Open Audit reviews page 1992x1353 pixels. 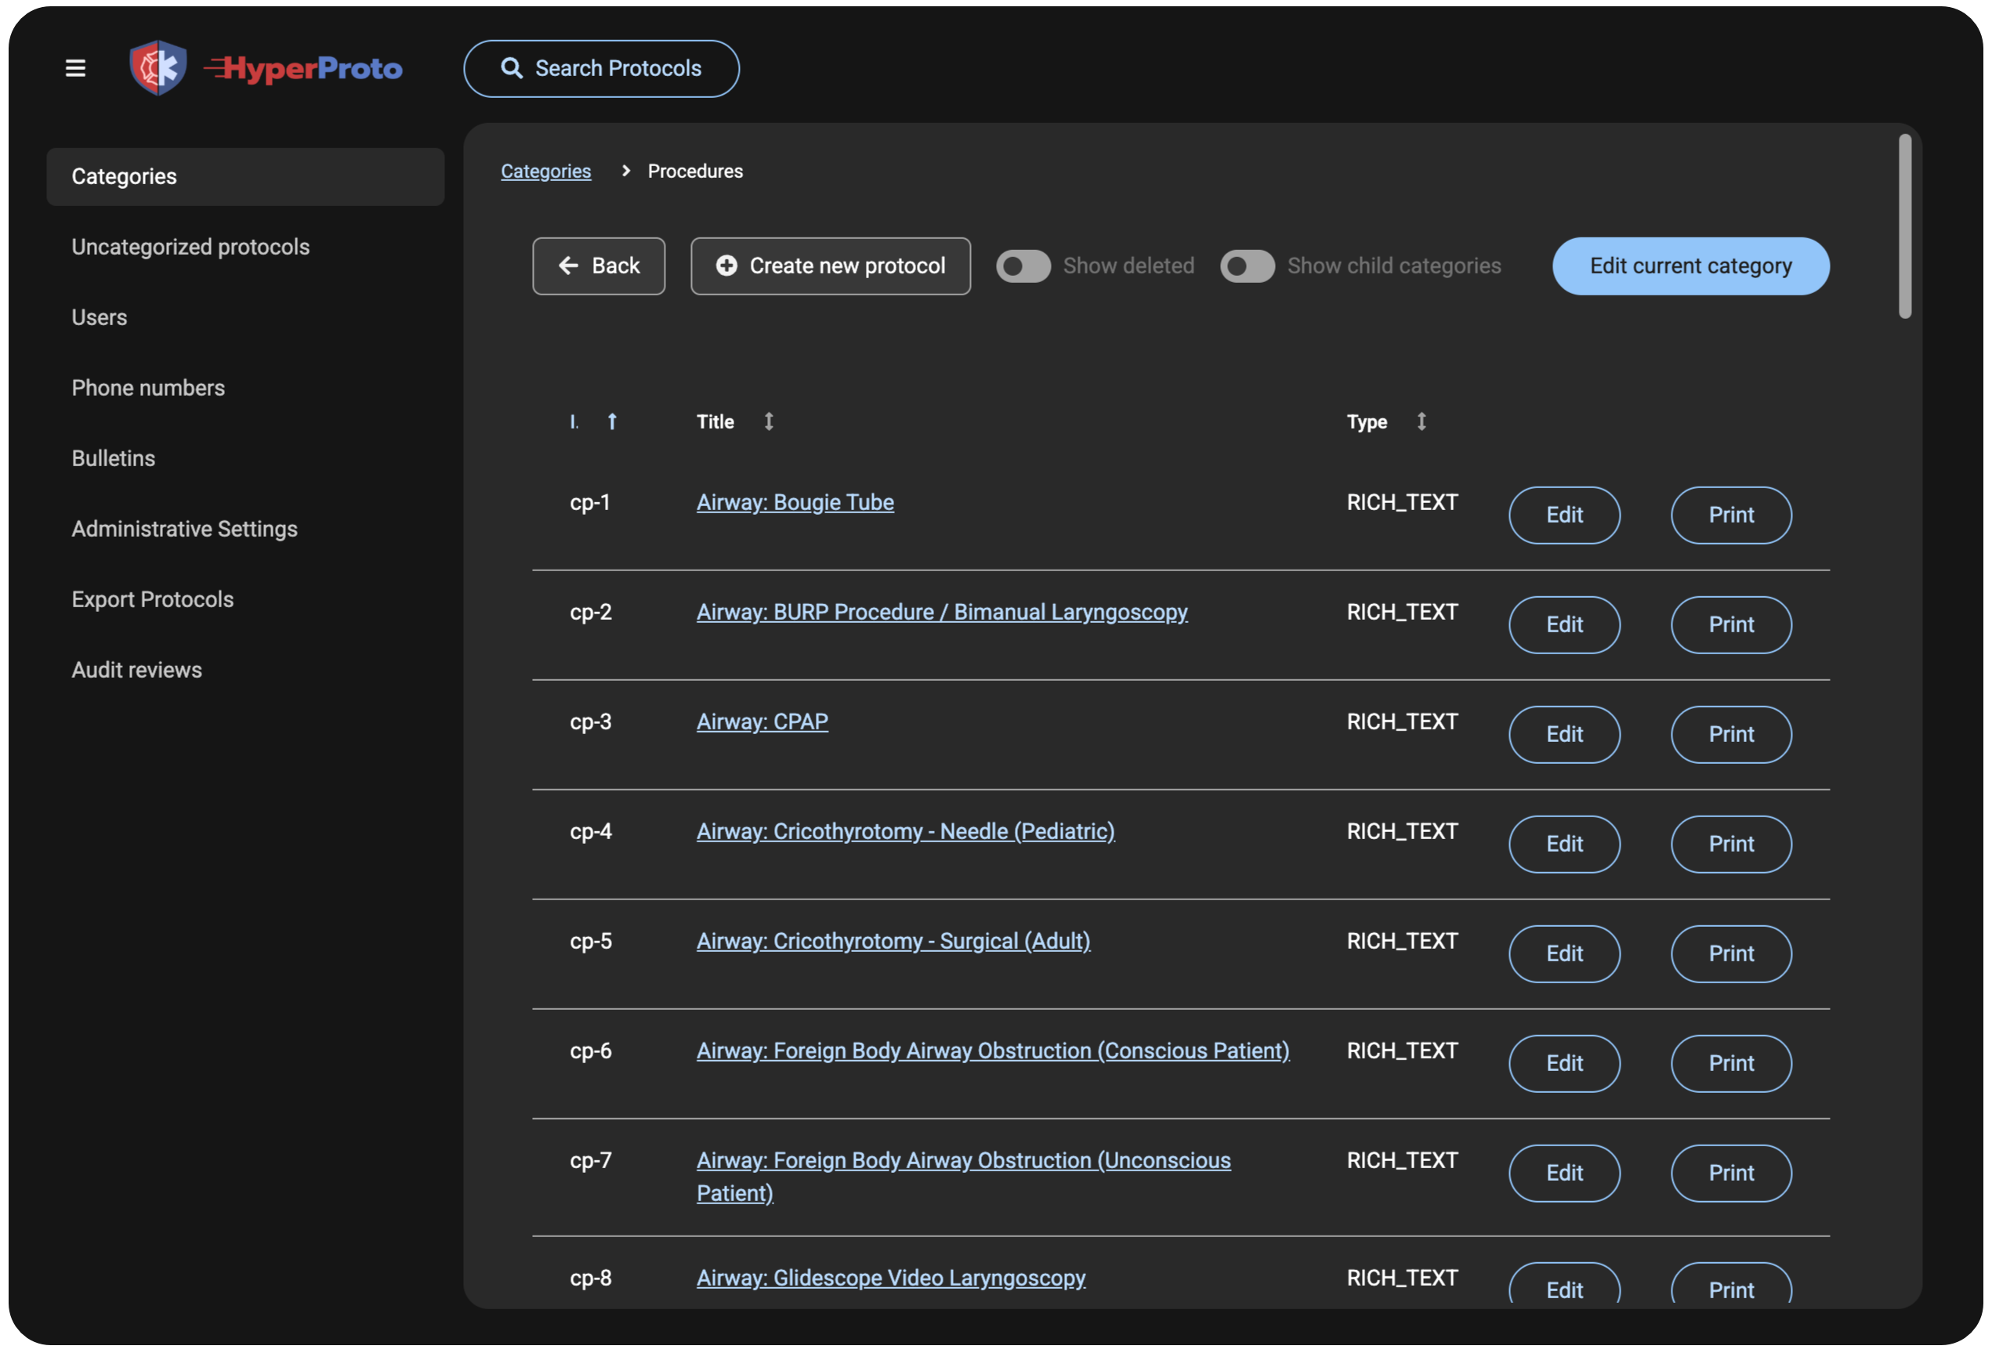click(245, 670)
